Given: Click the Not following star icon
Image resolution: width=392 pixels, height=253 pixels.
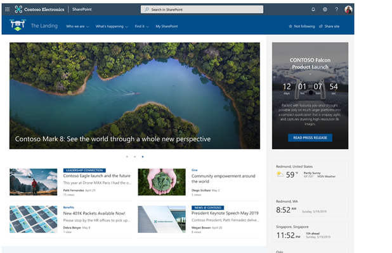Looking at the screenshot, I should point(291,26).
